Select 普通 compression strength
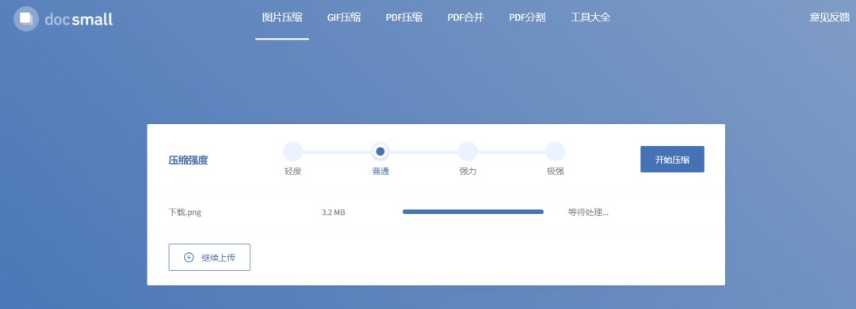Image resolution: width=856 pixels, height=309 pixels. pyautogui.click(x=380, y=151)
